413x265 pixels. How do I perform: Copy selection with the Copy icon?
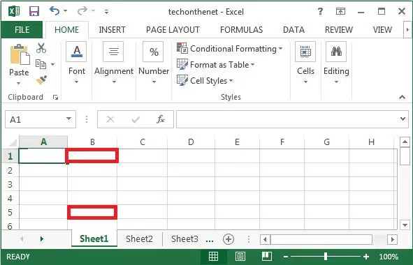coord(41,64)
